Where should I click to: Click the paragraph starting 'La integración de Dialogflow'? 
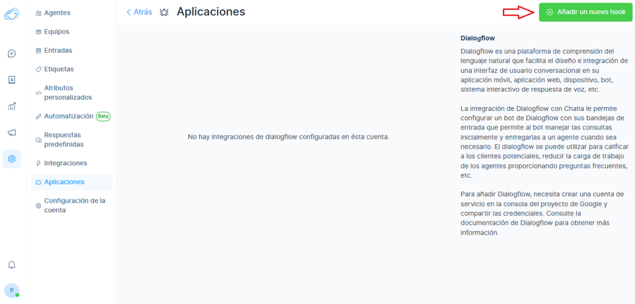(x=544, y=142)
